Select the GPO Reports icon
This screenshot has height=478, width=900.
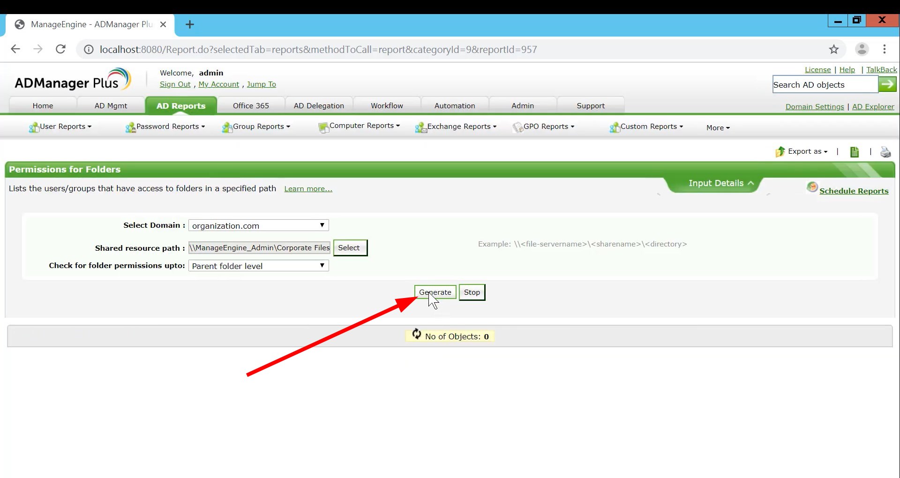(518, 127)
